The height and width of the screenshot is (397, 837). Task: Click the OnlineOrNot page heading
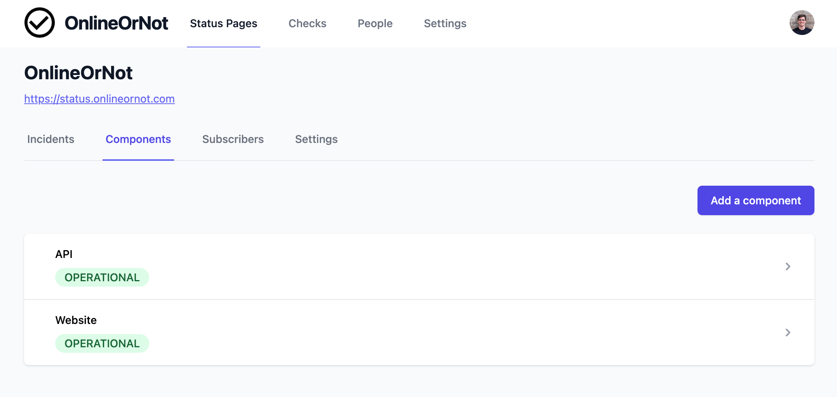pos(78,73)
